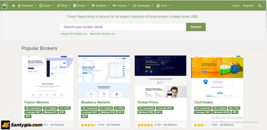Screen dimensions: 267x130
Task: Open the ClickTrades broker title link
Action: pos(203,102)
